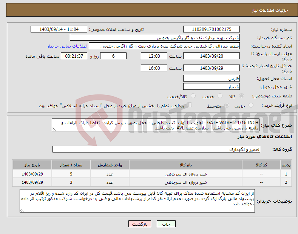Screen dimensions: 298x234
Task: Click the تاریخ نیاز column header
Action: 32,165
